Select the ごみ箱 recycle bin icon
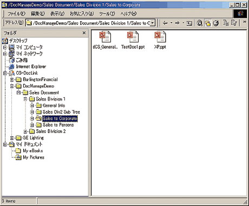 pyautogui.click(x=12, y=60)
